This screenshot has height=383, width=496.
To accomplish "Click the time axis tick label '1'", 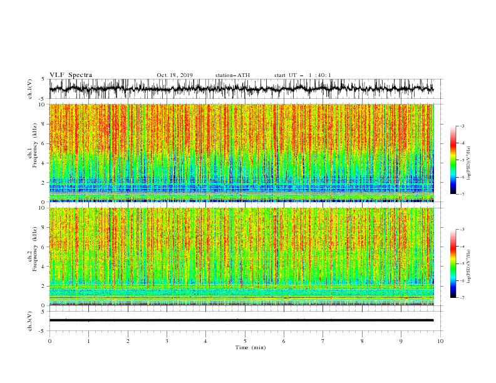I will [x=88, y=341].
